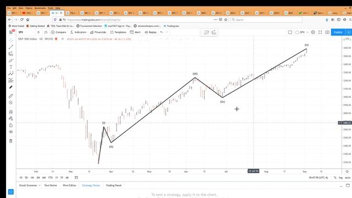Screen dimensions: 352x198
Task: Select the pencil/icons tool in sidebar
Action: [x=11, y=87]
